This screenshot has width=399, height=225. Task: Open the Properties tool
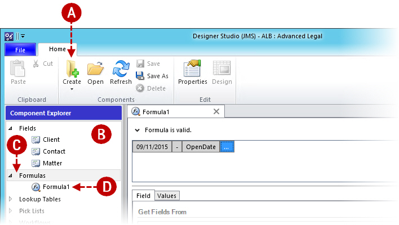(192, 69)
